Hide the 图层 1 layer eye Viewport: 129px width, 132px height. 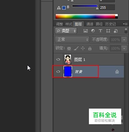58,59
